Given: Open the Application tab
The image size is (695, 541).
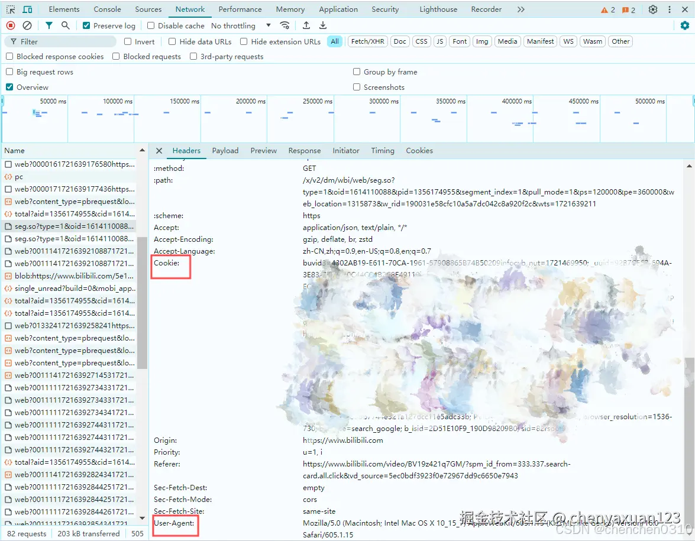Looking at the screenshot, I should (x=338, y=9).
